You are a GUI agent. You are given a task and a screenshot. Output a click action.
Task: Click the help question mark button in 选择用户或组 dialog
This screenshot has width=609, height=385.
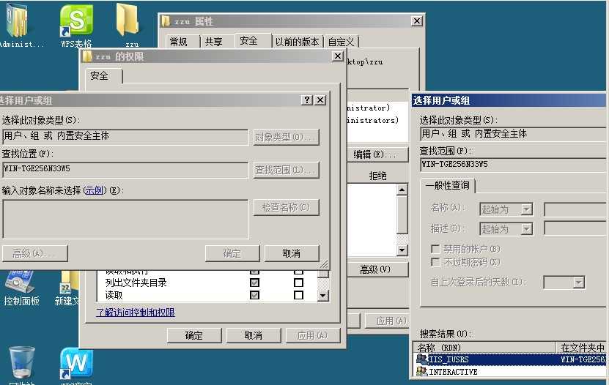[307, 100]
